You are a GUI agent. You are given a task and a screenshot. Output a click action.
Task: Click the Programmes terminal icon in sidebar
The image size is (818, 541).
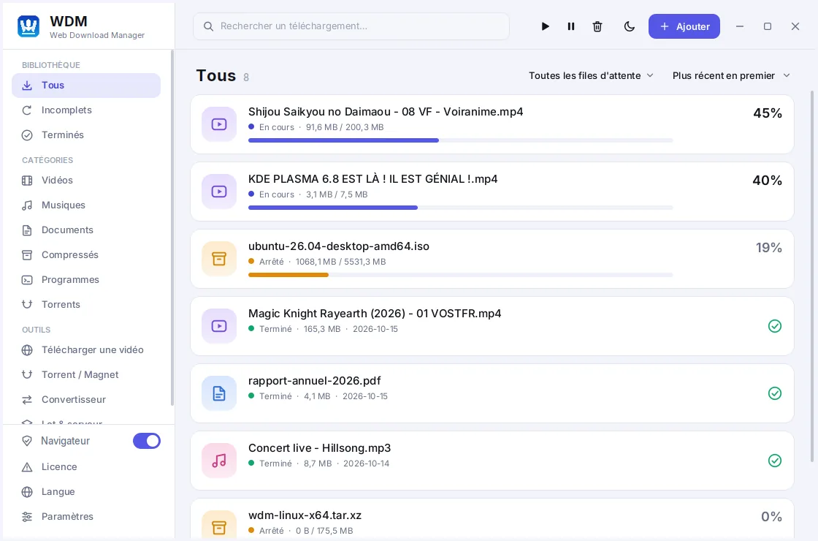(27, 281)
